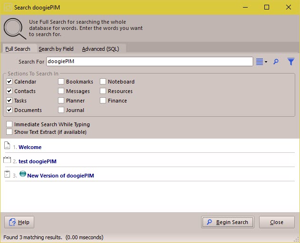Maximize the Search doogiePIM window

(x=267, y=7)
